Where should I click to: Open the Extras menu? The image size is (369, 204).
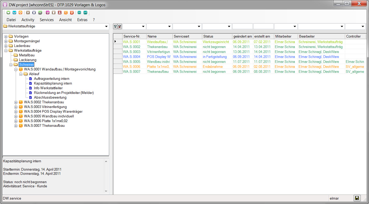82,20
